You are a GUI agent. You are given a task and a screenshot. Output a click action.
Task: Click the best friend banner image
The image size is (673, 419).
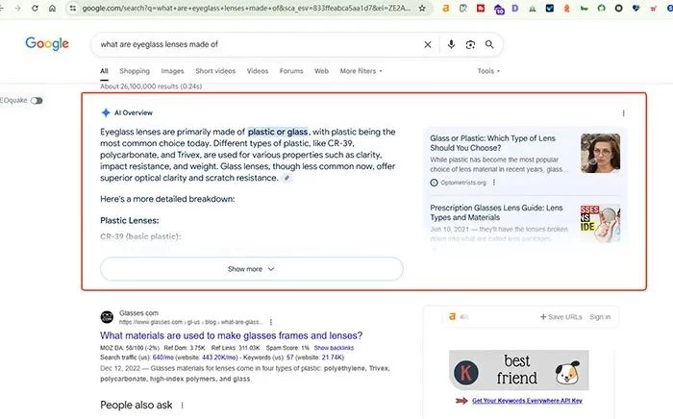(519, 370)
